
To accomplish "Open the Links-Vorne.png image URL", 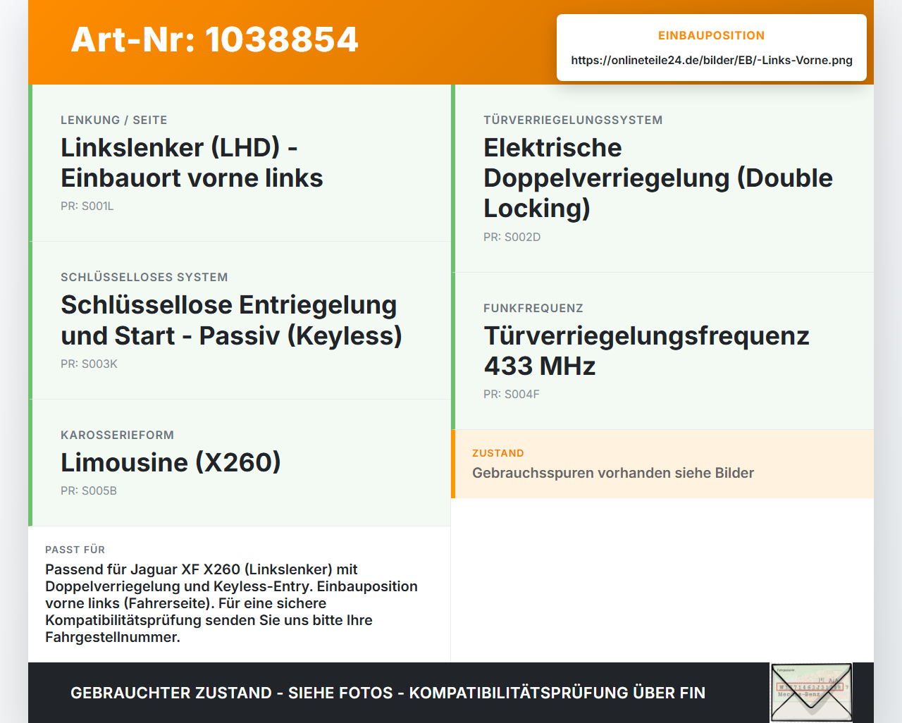I will pos(712,60).
